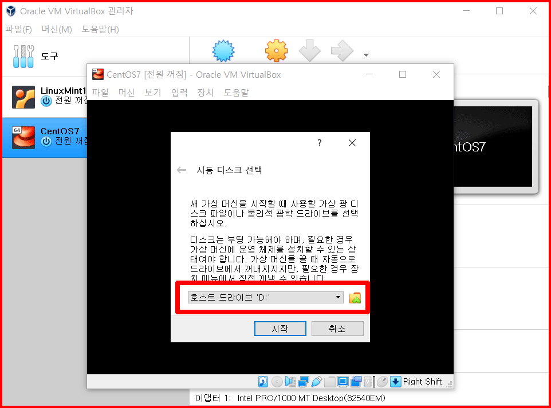Open the 파일(F) menu in the manager window

[19, 30]
